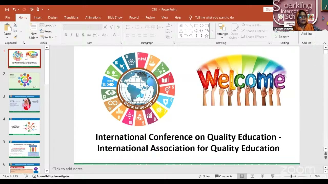328x184 pixels.
Task: Toggle Italic formatting
Action: [x=71, y=35]
